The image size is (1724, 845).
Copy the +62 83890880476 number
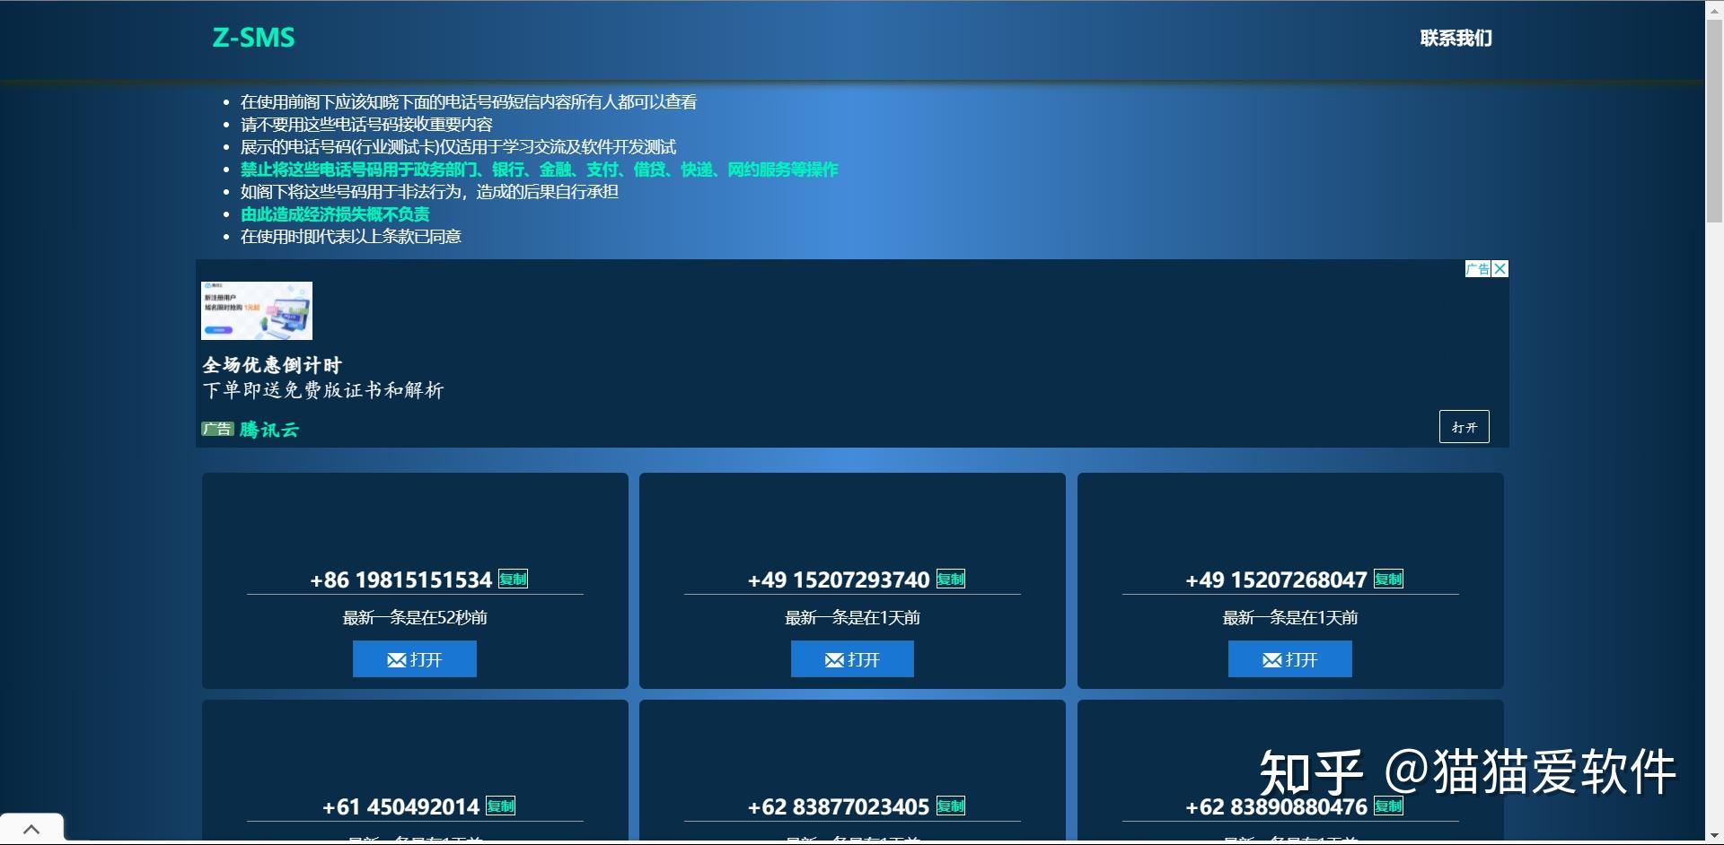[1388, 806]
